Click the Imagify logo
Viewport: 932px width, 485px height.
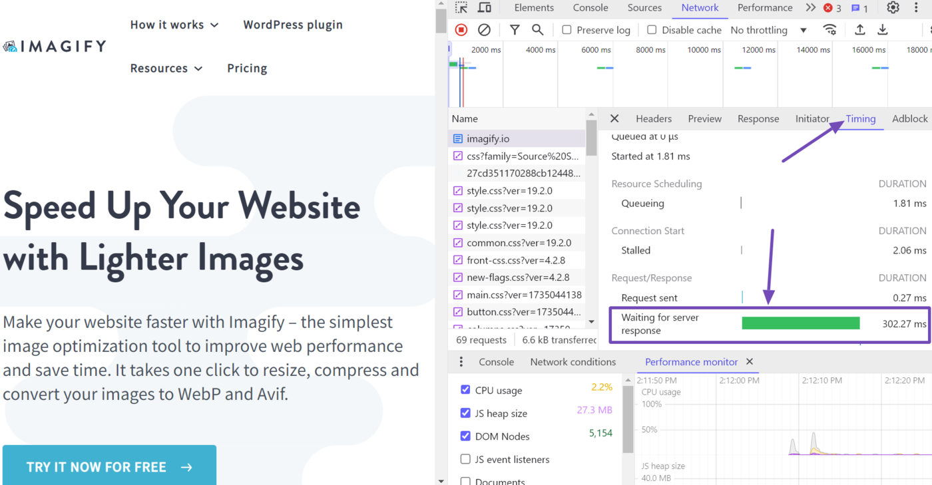(x=55, y=46)
